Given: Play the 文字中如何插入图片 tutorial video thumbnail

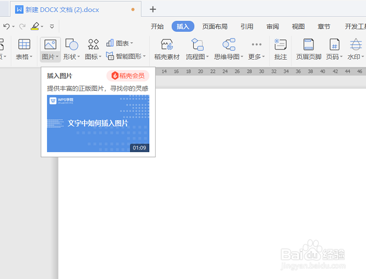Looking at the screenshot, I should (x=98, y=123).
